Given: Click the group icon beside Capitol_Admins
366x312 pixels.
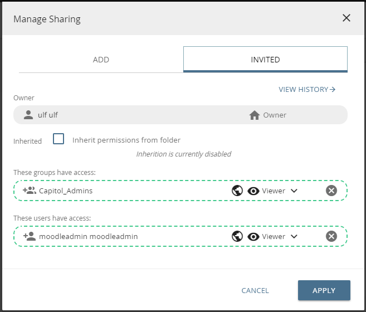Looking at the screenshot, I should tap(29, 191).
